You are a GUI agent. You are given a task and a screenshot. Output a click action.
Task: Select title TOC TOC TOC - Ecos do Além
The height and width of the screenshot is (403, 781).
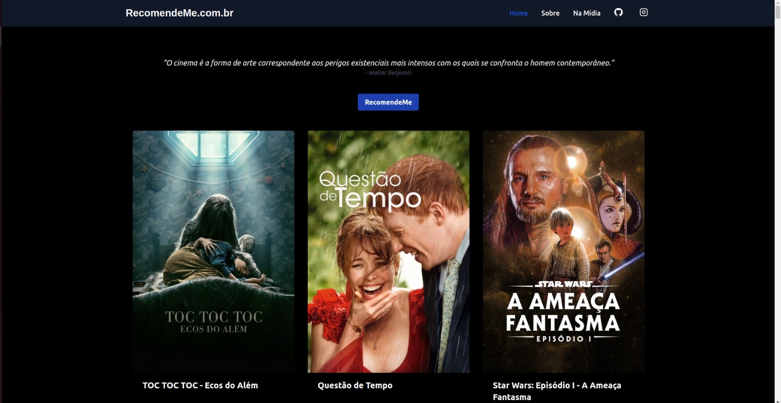click(x=200, y=385)
